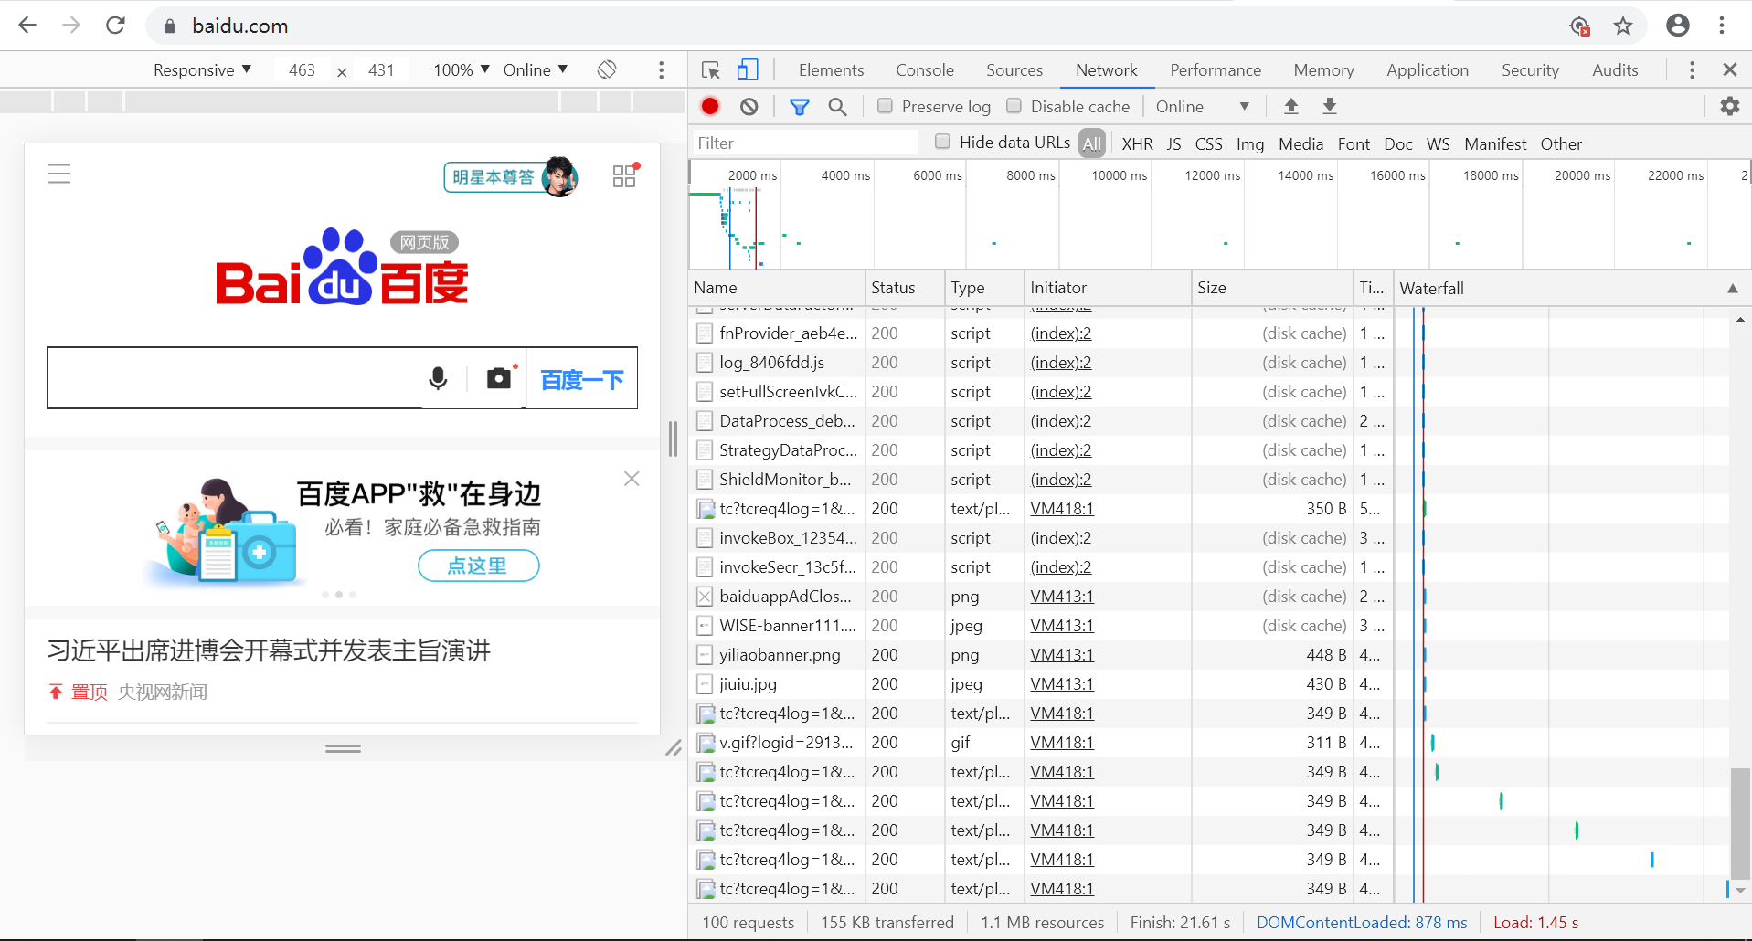Rotate the device viewport orientation
Image resolution: width=1752 pixels, height=941 pixels.
607,69
